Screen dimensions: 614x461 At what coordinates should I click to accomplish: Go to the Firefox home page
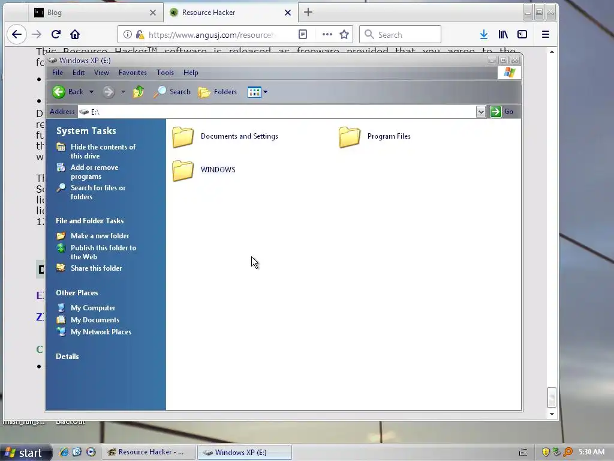[75, 34]
